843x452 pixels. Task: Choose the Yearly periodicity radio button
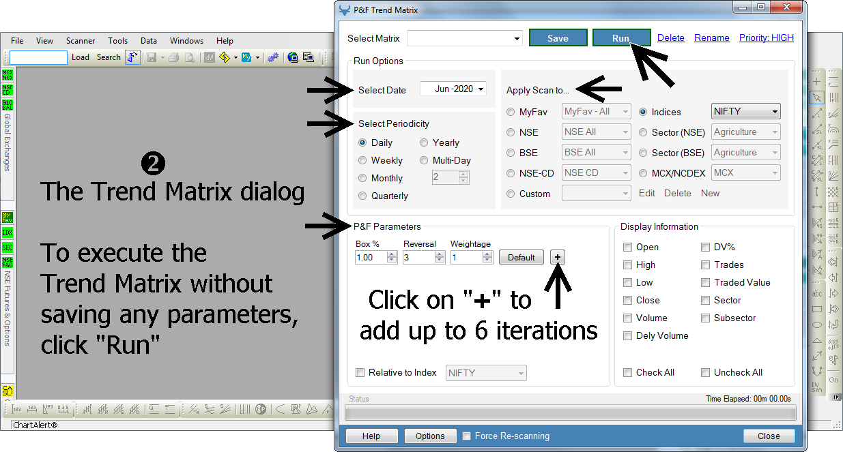coord(425,142)
